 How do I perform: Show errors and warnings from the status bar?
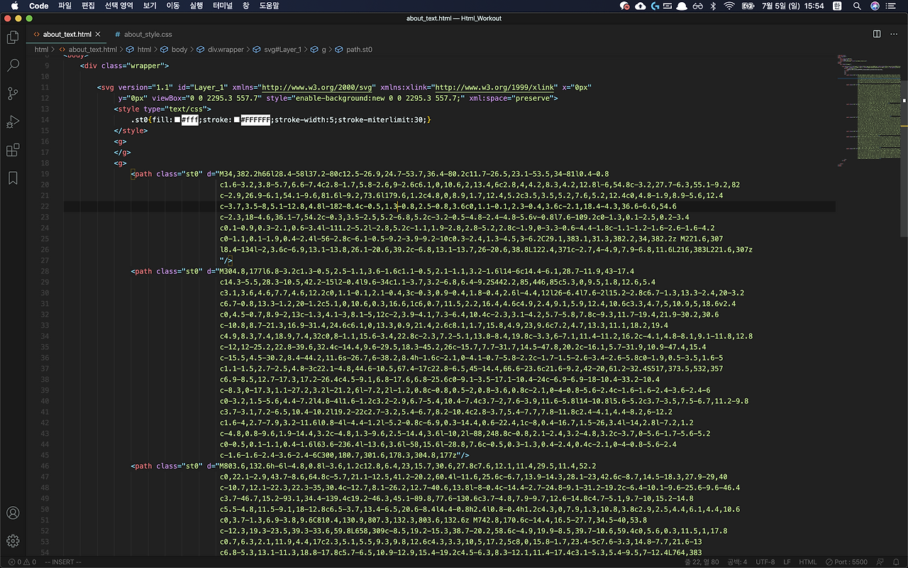pos(21,562)
